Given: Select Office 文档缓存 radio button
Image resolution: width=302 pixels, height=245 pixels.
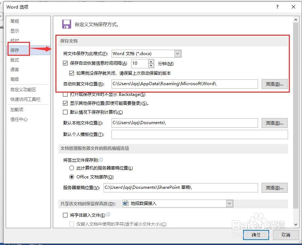Looking at the screenshot, I should point(71,177).
